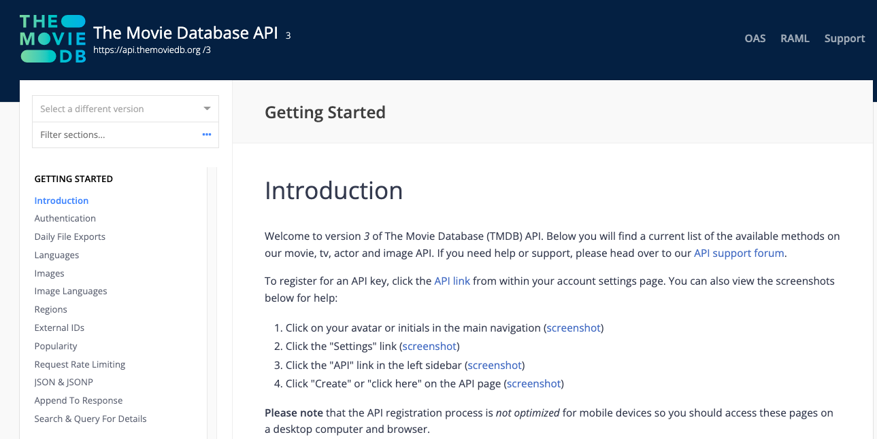
Task: Select Regions in the sidebar
Action: (x=50, y=309)
